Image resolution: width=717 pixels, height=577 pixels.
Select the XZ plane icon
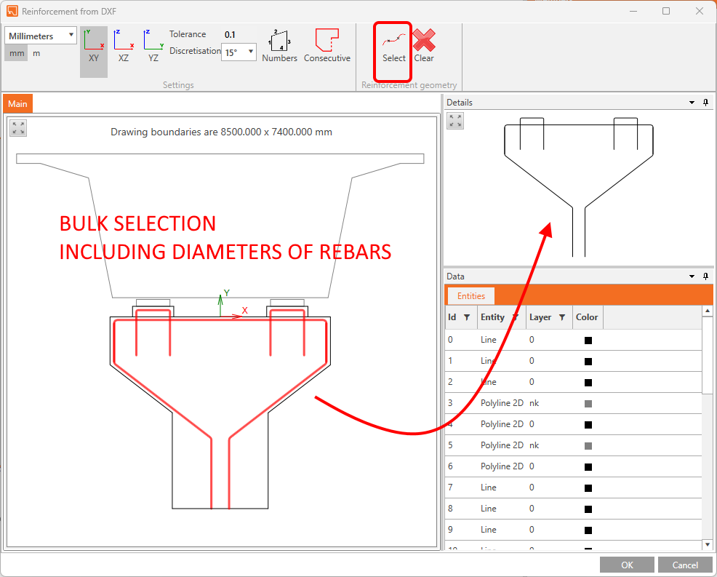[124, 45]
